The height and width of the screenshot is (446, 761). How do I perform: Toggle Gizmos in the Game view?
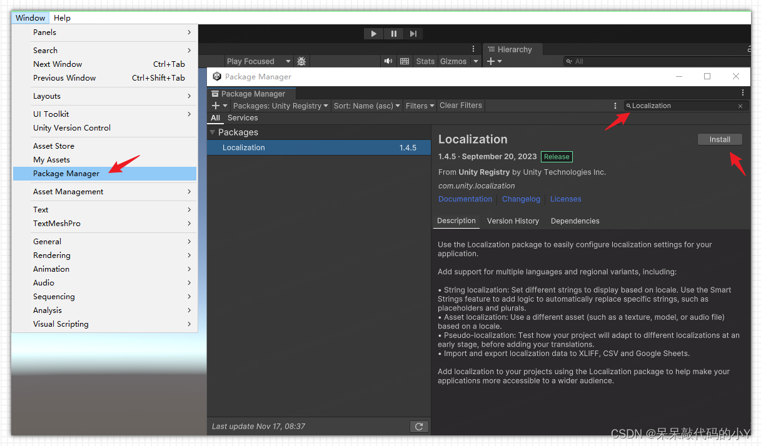[453, 61]
